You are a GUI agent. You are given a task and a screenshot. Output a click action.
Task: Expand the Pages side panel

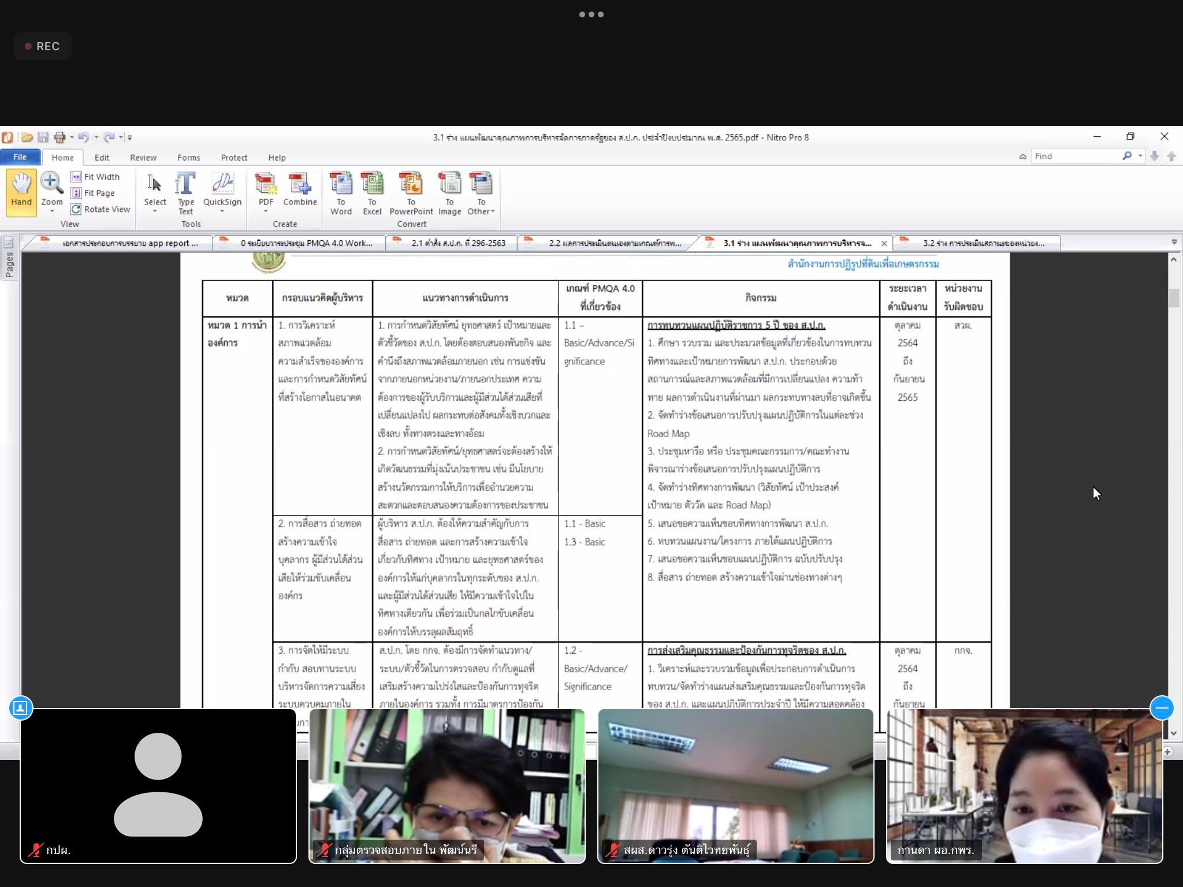point(9,264)
